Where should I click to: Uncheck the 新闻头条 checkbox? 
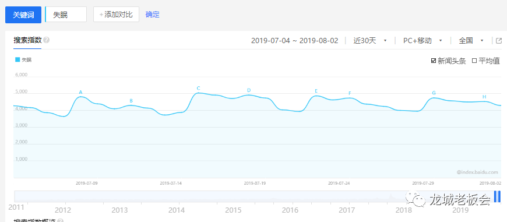coord(434,61)
